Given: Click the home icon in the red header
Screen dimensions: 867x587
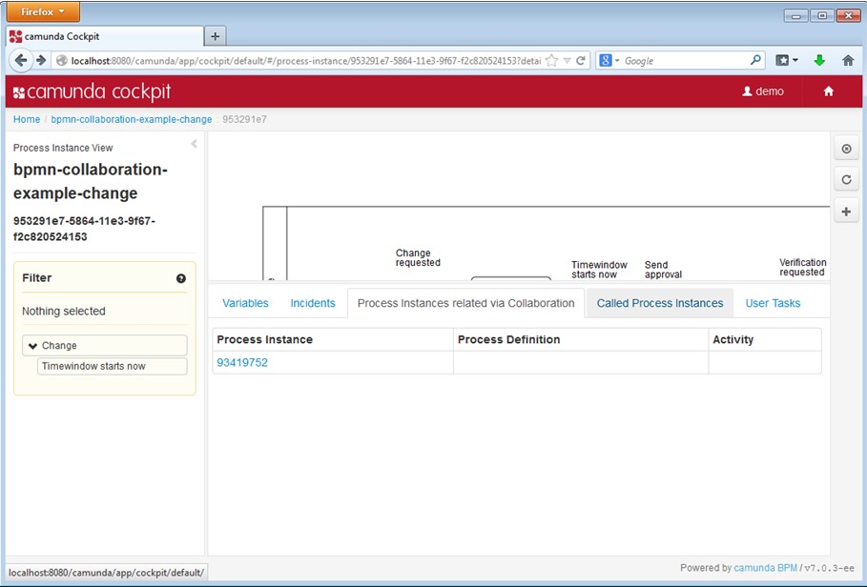Looking at the screenshot, I should (828, 91).
